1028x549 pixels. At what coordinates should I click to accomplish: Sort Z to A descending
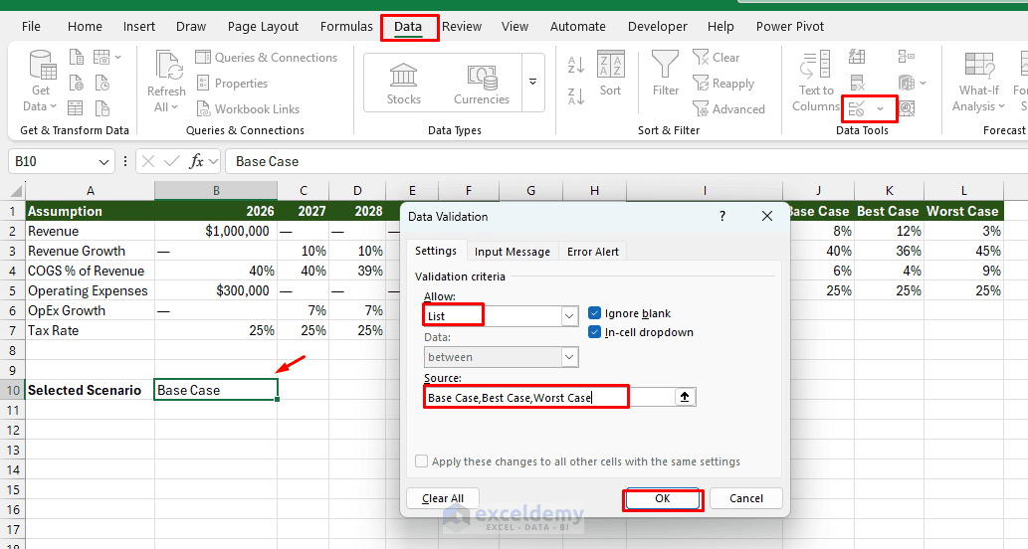click(x=575, y=96)
